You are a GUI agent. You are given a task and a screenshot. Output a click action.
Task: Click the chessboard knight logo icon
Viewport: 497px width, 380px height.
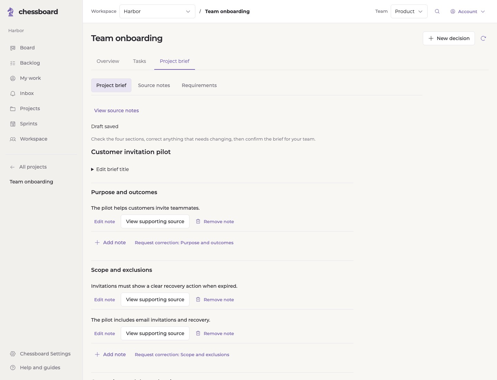(11, 12)
